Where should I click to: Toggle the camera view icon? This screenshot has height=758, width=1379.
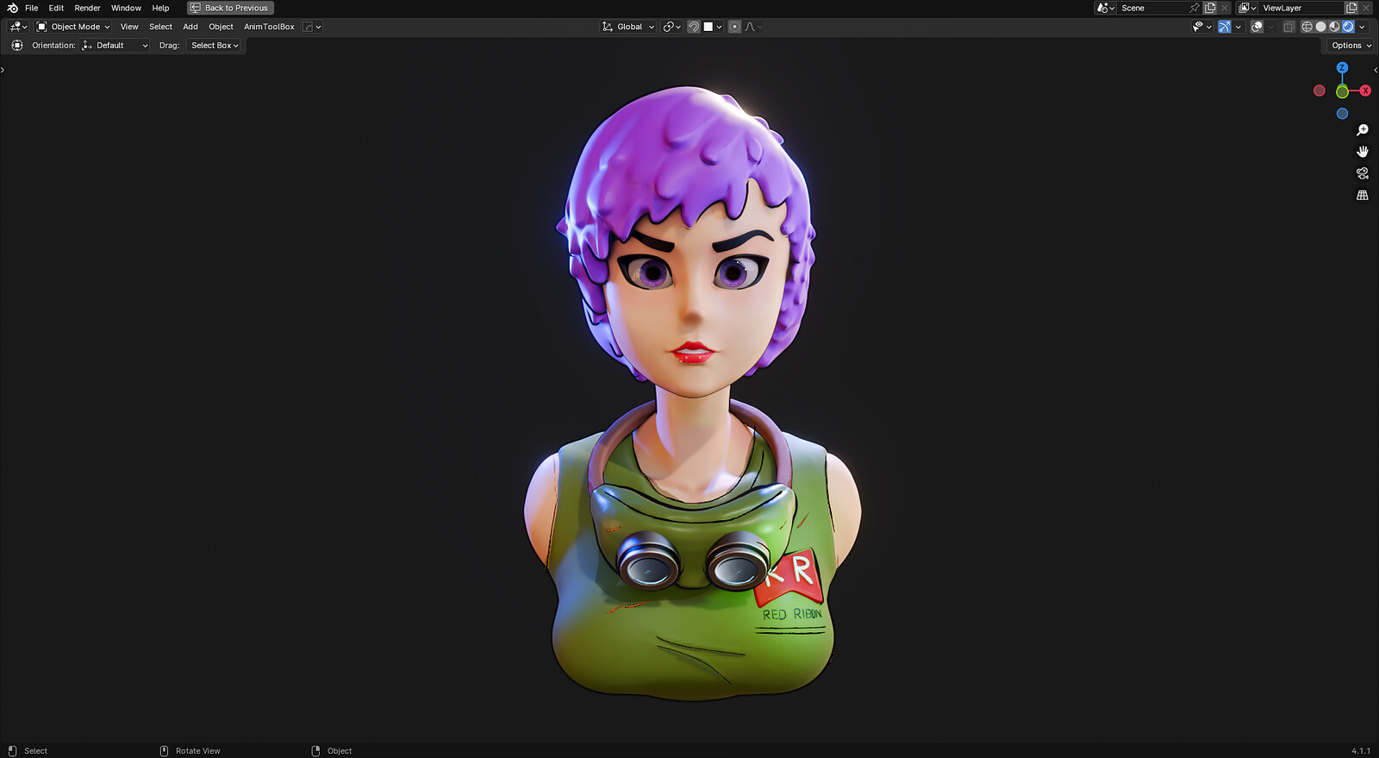coord(1363,173)
